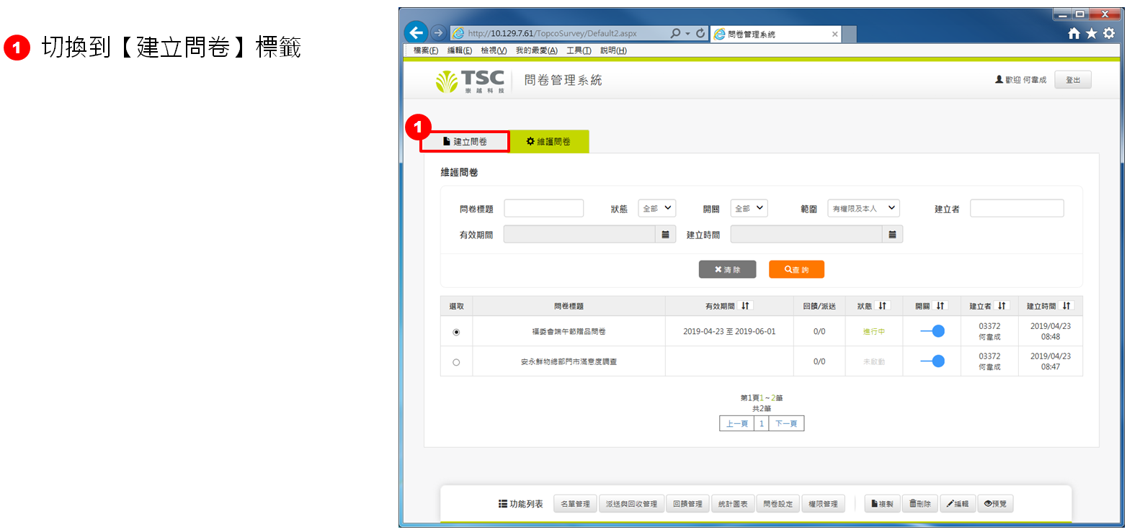Click the browser back arrow
This screenshot has width=1127, height=532.
416,32
